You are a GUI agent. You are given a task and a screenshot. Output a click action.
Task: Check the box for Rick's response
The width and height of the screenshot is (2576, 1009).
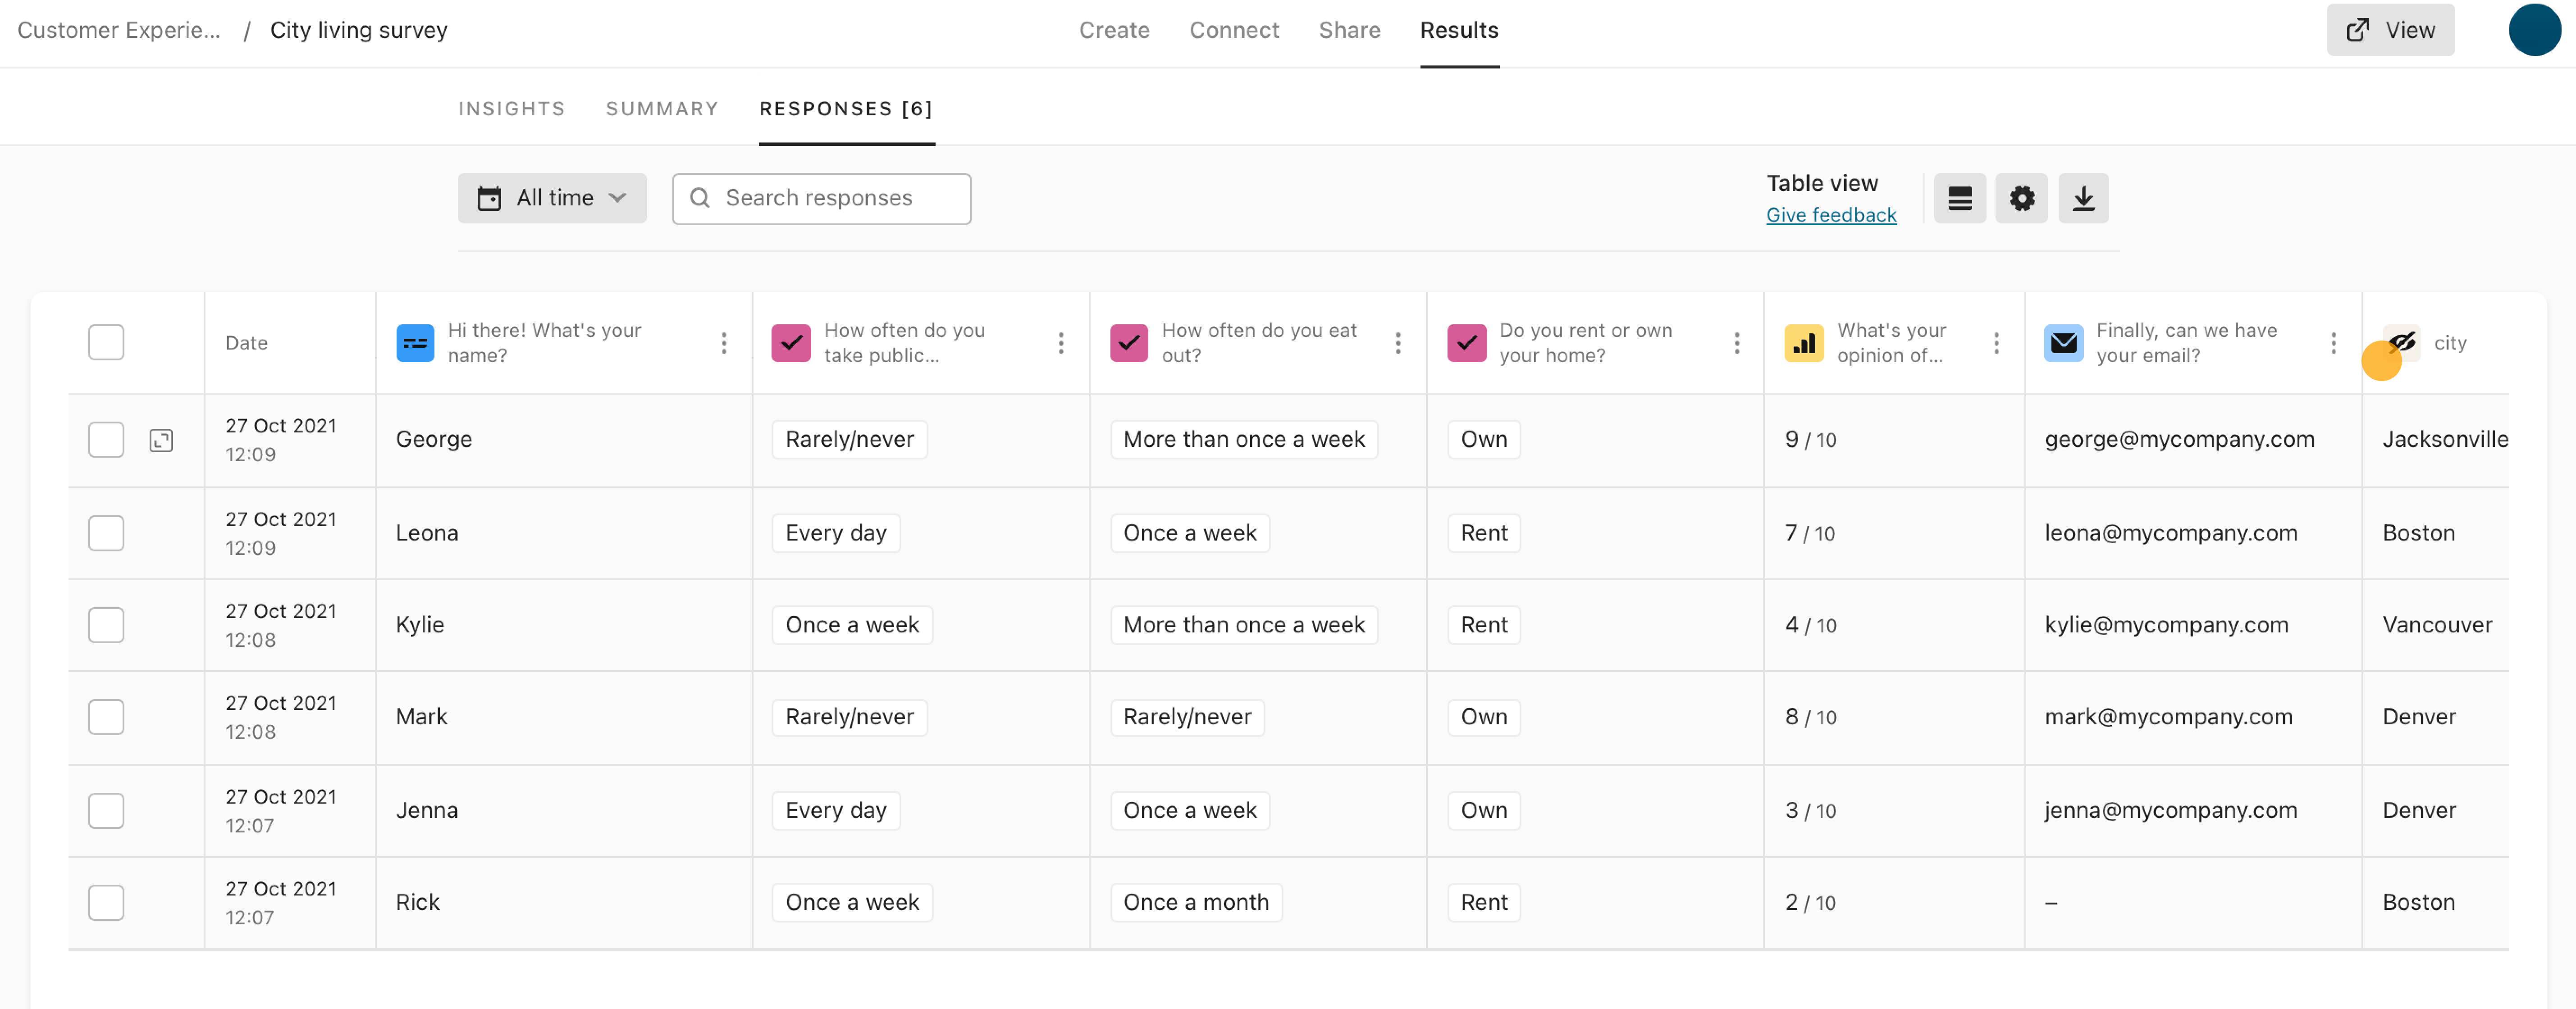click(106, 902)
